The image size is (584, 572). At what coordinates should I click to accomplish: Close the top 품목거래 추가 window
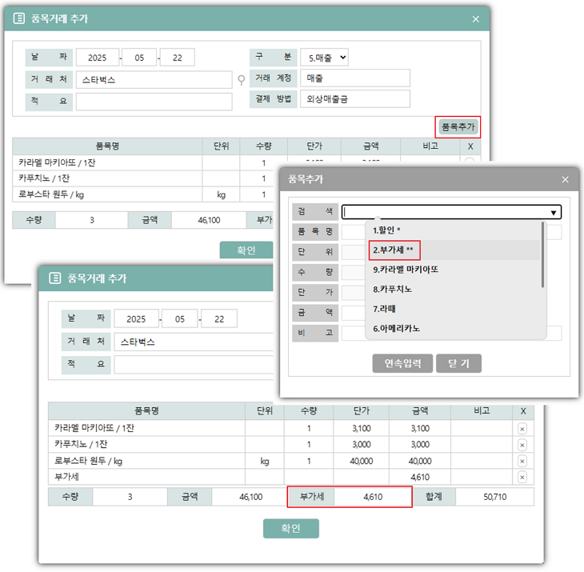476,19
